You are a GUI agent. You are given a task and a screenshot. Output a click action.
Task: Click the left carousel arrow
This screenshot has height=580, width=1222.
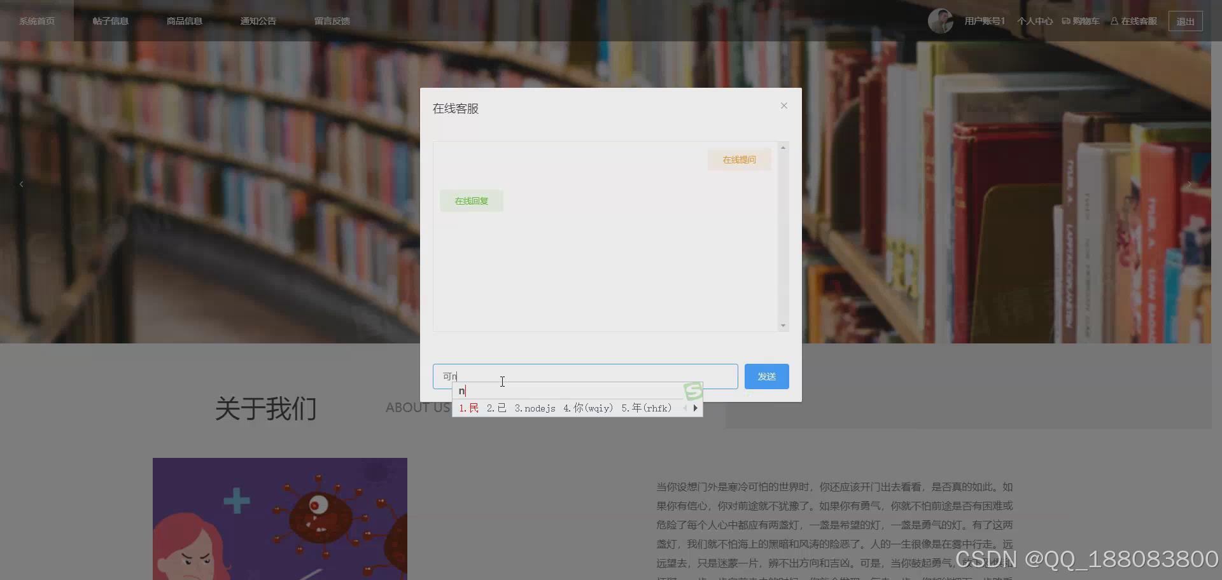pos(21,184)
